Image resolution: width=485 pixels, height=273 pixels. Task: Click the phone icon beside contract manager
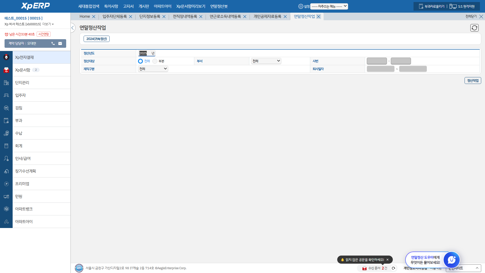click(x=53, y=43)
